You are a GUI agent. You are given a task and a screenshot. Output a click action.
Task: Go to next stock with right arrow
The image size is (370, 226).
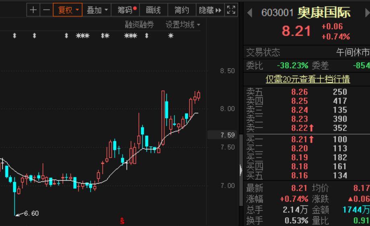(x=367, y=13)
